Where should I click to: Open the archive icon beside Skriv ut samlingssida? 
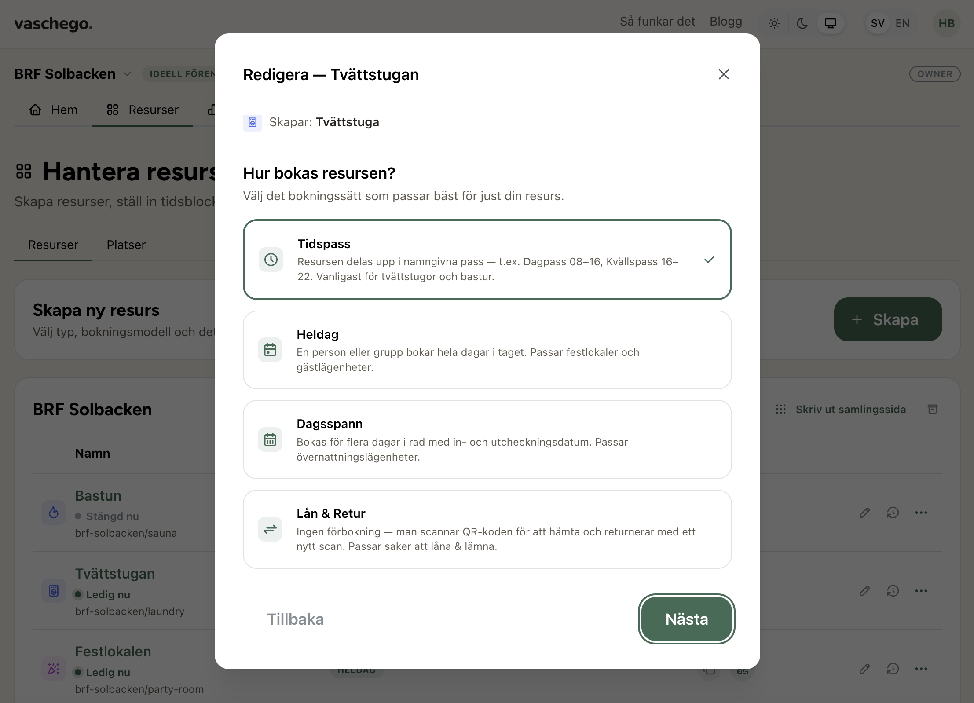932,409
